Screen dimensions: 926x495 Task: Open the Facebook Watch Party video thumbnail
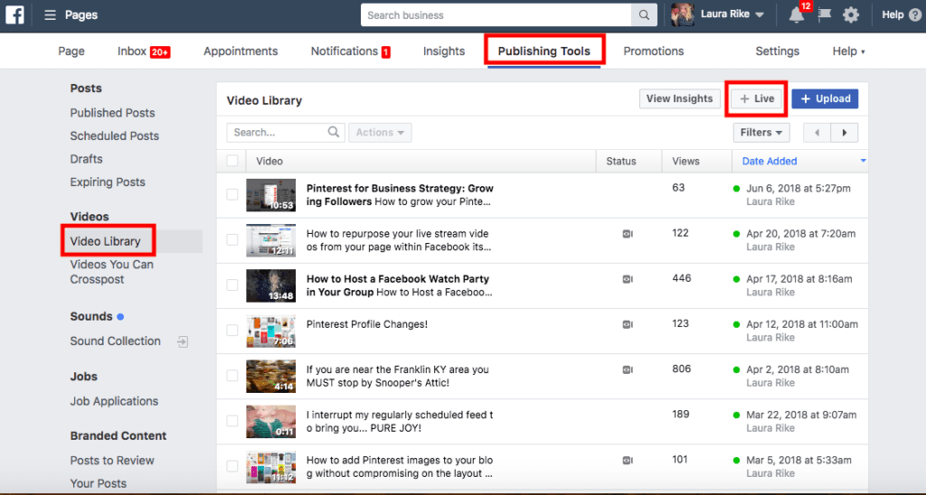pyautogui.click(x=271, y=285)
